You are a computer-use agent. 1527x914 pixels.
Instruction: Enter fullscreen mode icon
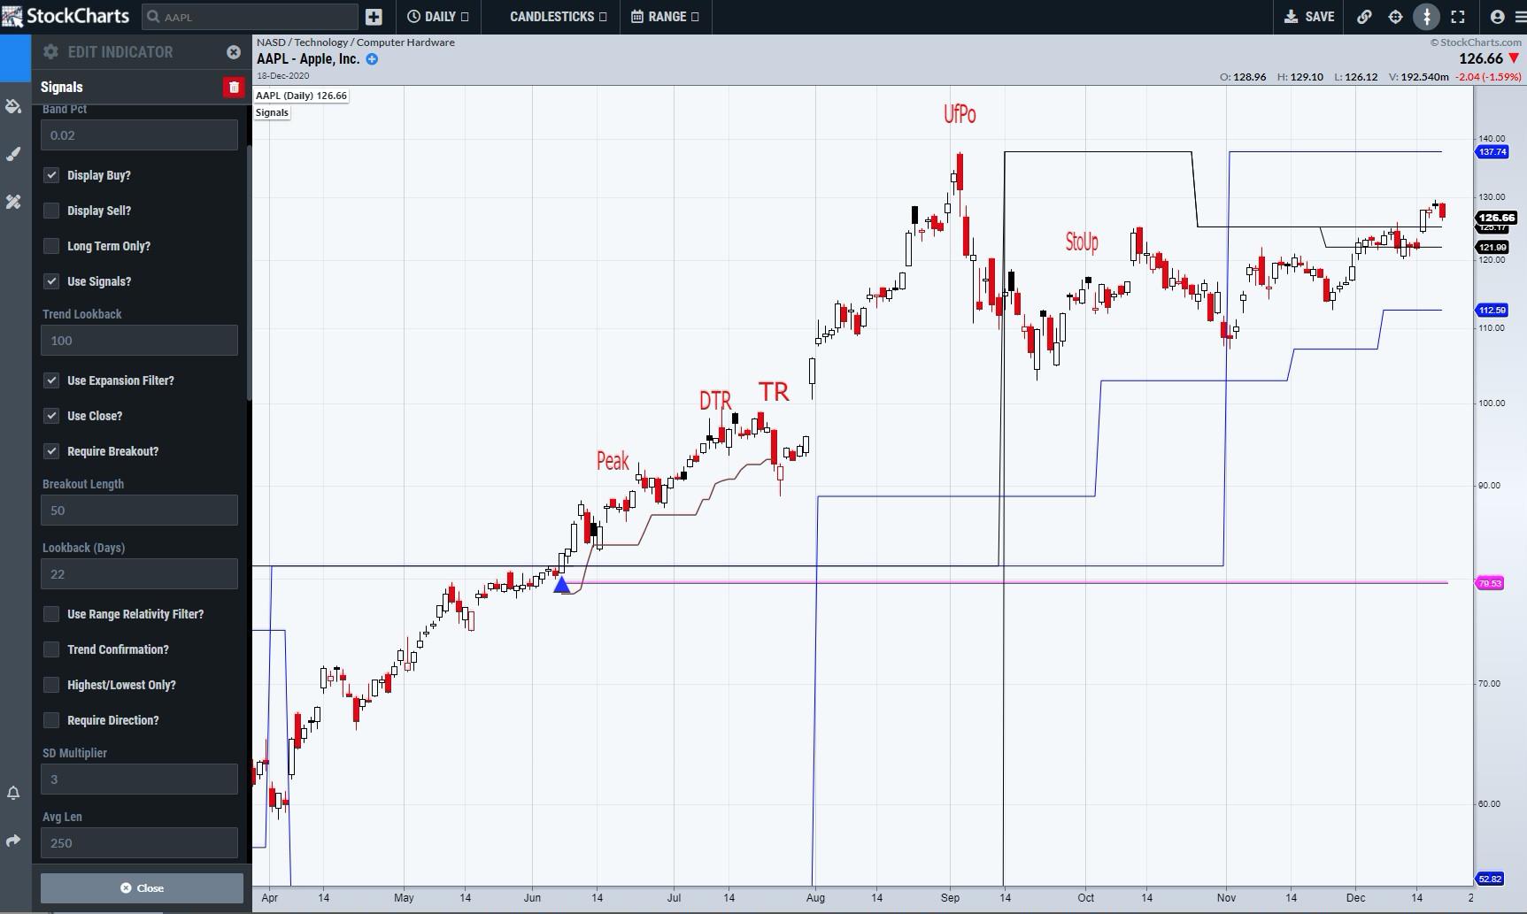[1458, 17]
